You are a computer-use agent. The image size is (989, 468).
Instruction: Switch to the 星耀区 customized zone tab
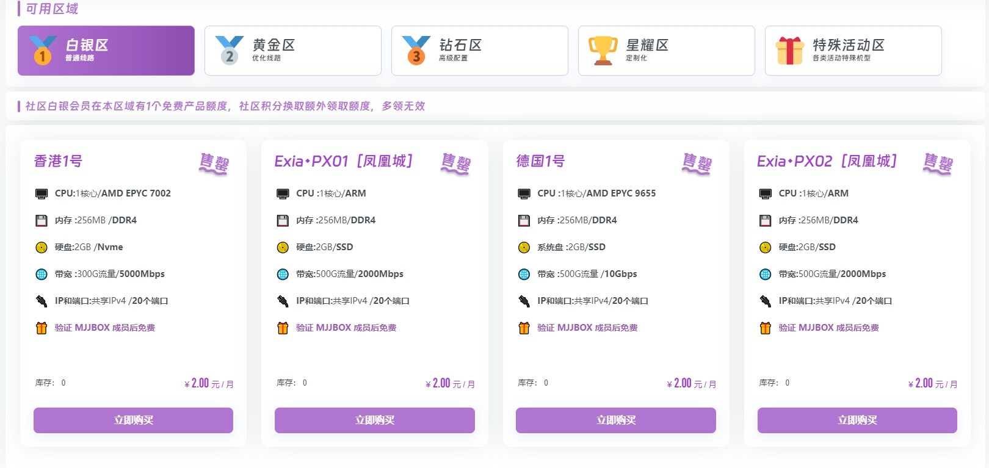(x=667, y=51)
